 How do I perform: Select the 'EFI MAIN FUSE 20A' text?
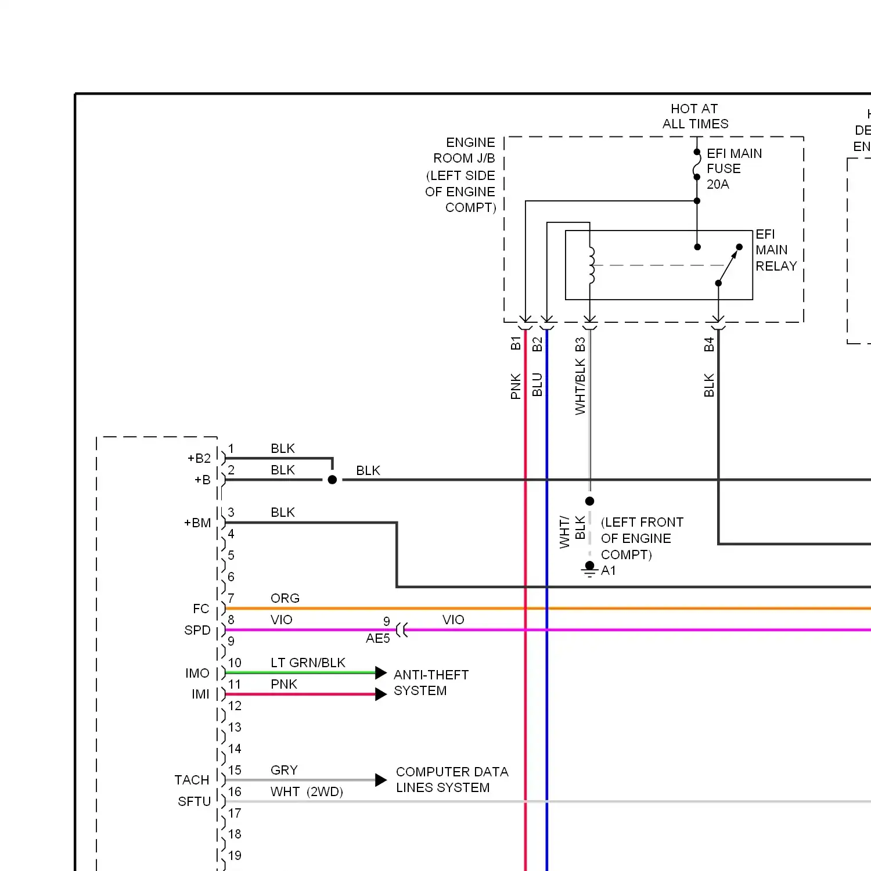point(734,169)
